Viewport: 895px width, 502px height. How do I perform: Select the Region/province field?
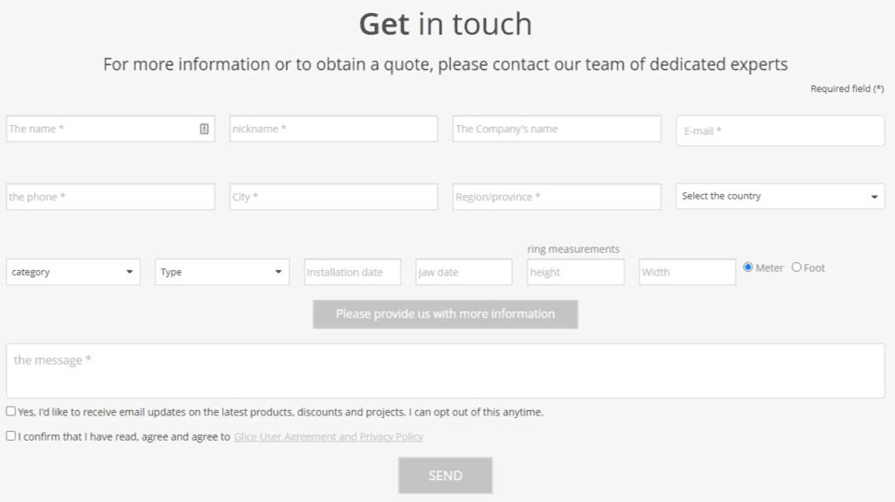point(557,197)
